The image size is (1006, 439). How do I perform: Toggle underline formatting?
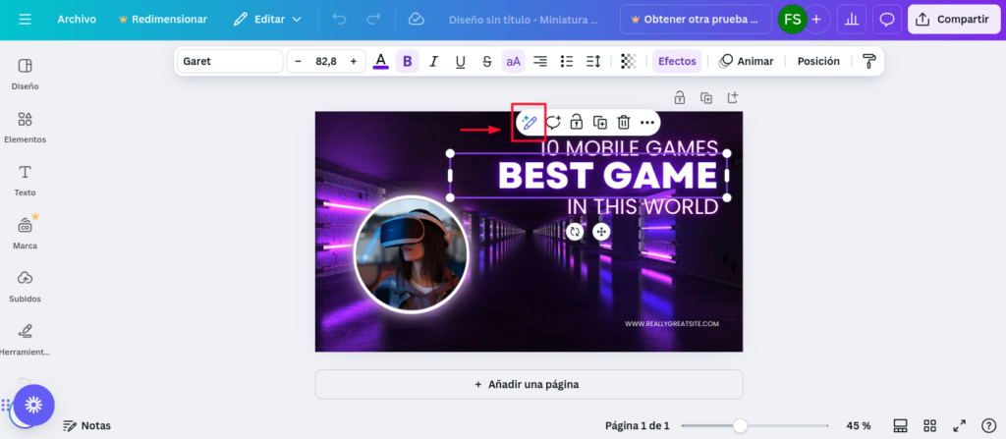(460, 62)
